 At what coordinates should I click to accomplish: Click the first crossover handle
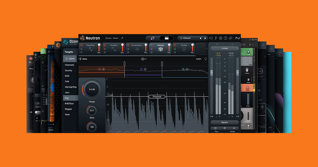(x=125, y=64)
